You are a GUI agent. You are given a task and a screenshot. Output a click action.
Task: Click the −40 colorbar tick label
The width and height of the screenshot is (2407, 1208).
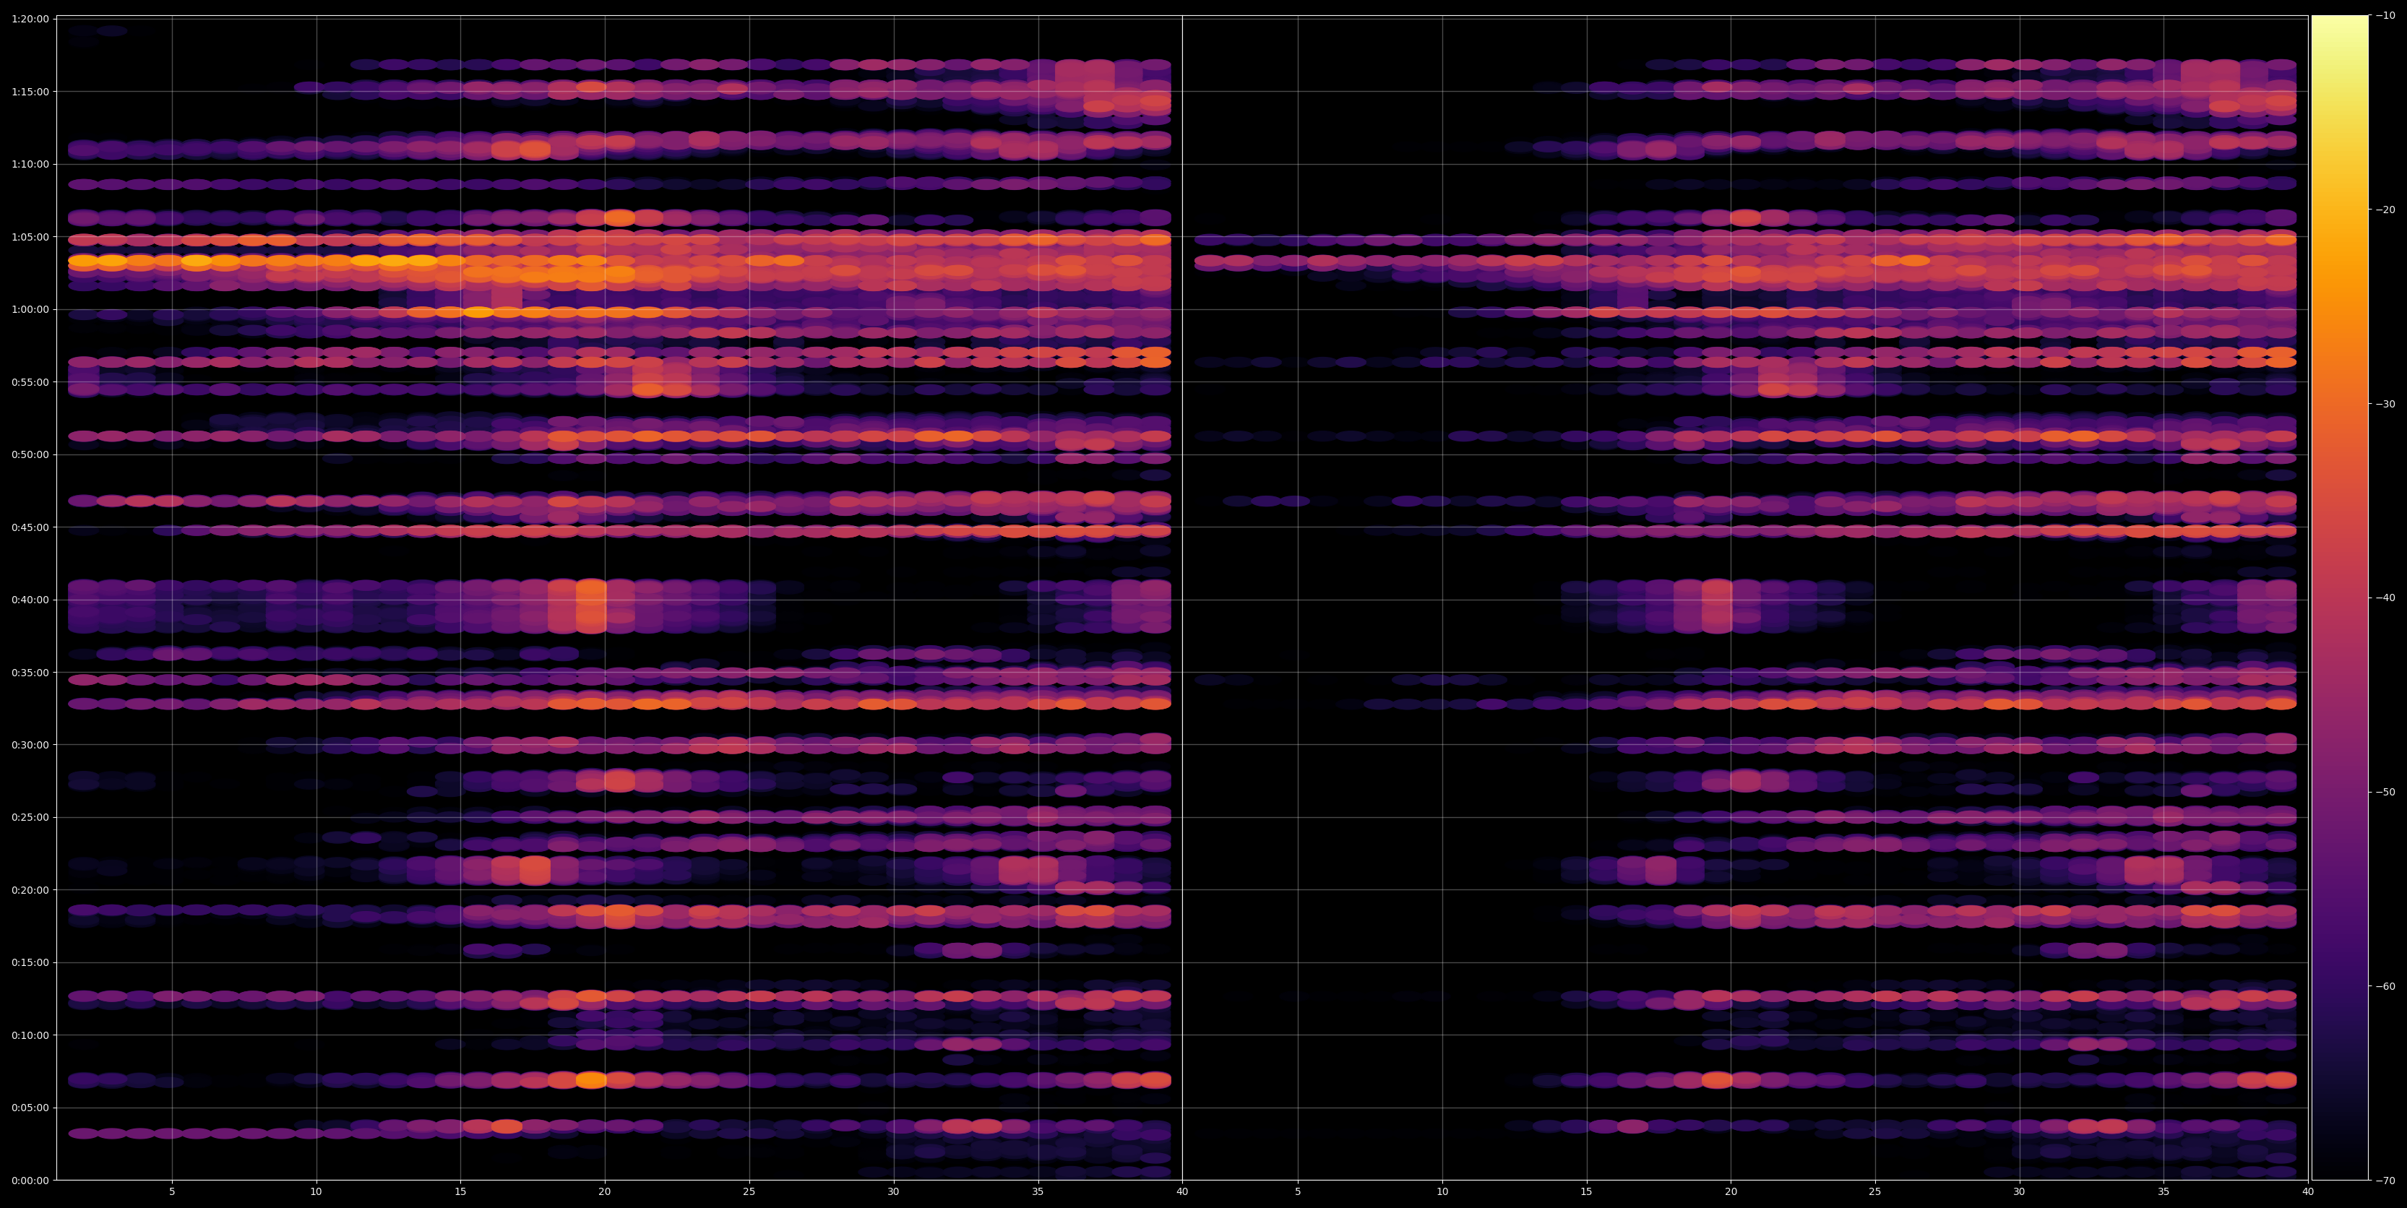click(2385, 598)
